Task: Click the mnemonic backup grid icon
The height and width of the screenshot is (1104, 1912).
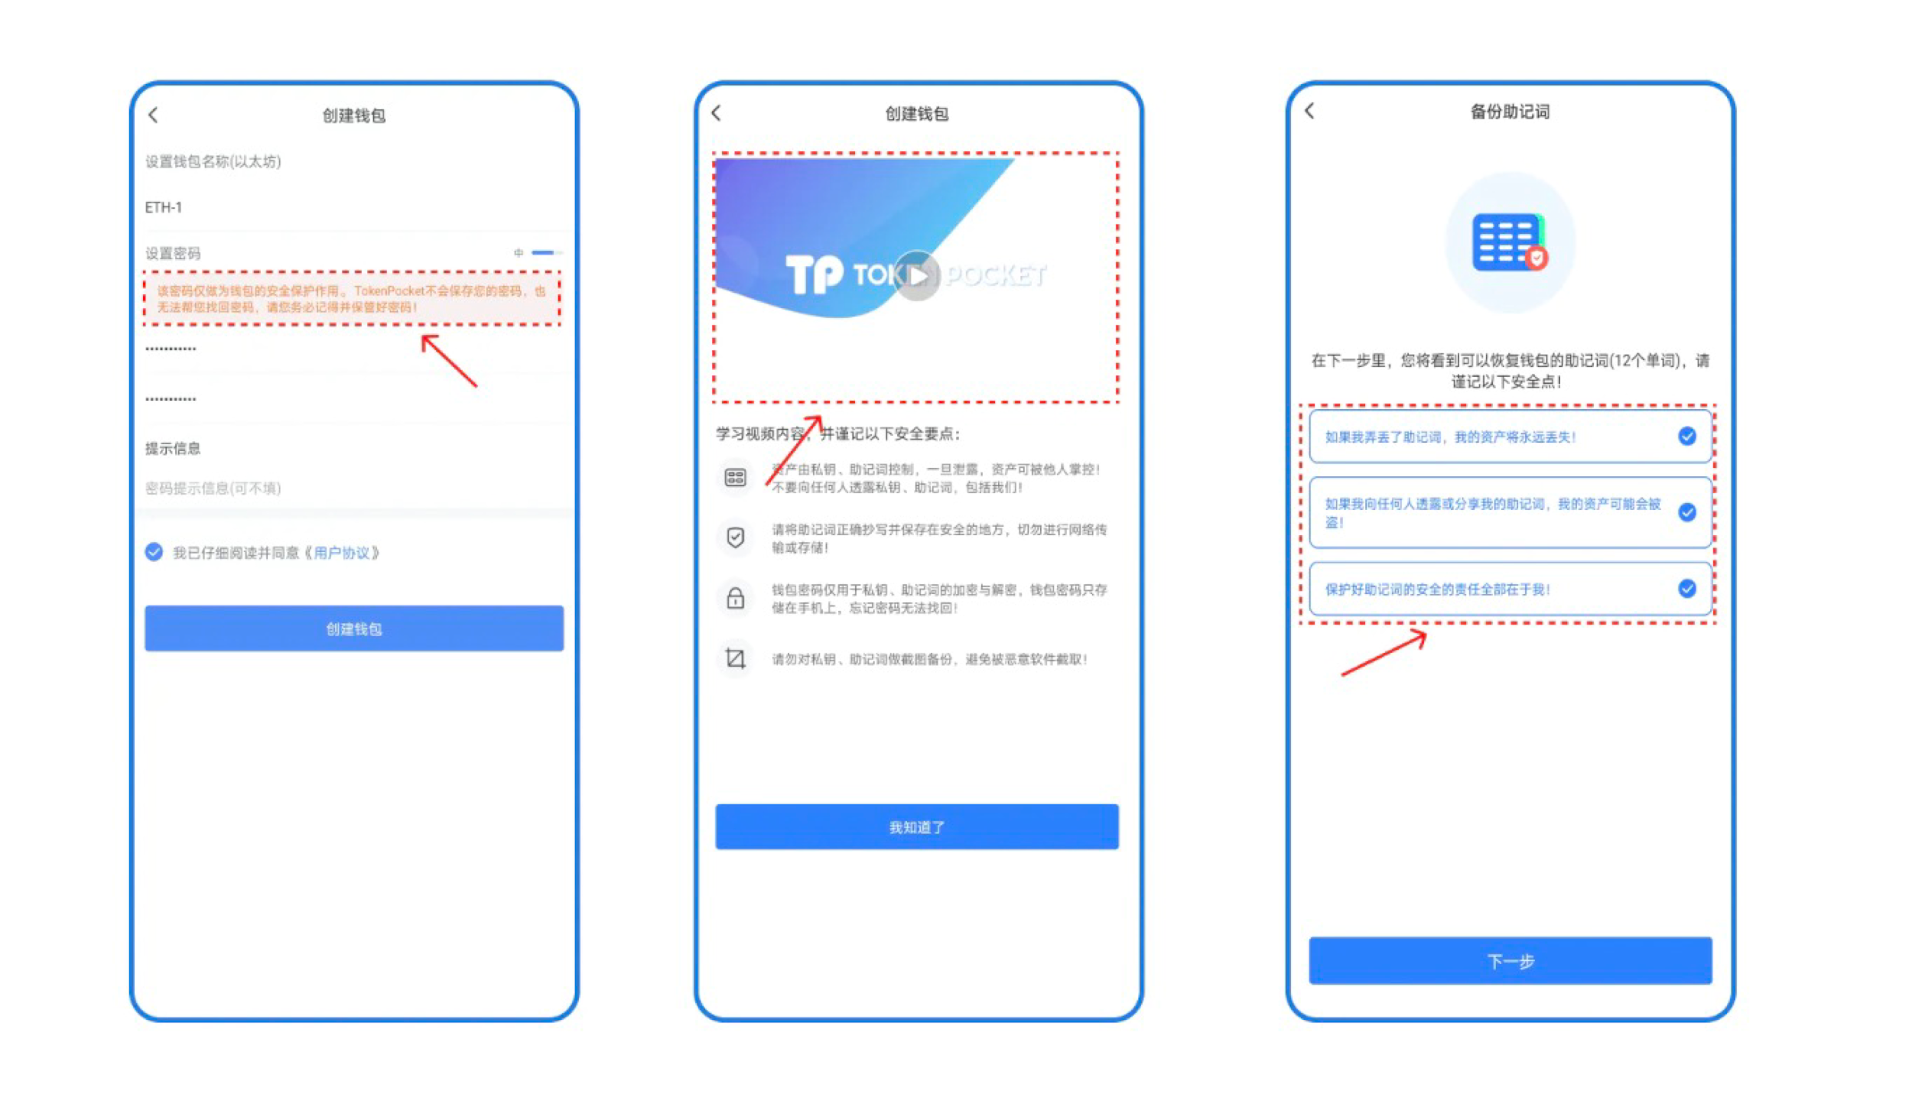Action: click(1510, 245)
